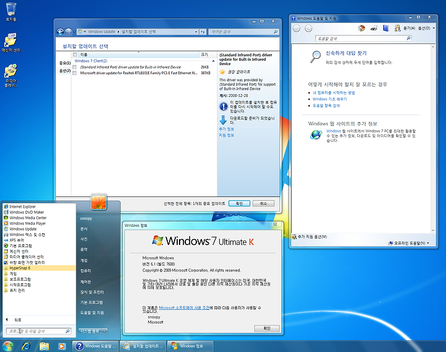This screenshot has width=446, height=352.
Task: Go forward in Windows Update window
Action: pyautogui.click(x=68, y=32)
